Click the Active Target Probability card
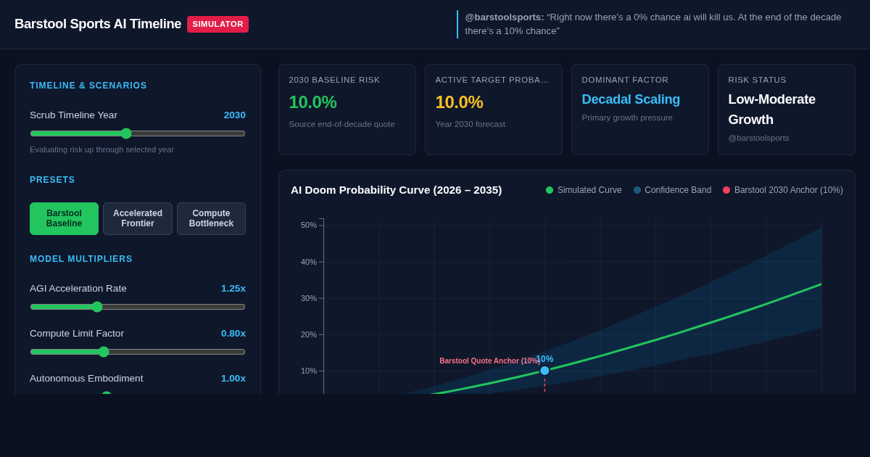The image size is (870, 457). tap(494, 110)
